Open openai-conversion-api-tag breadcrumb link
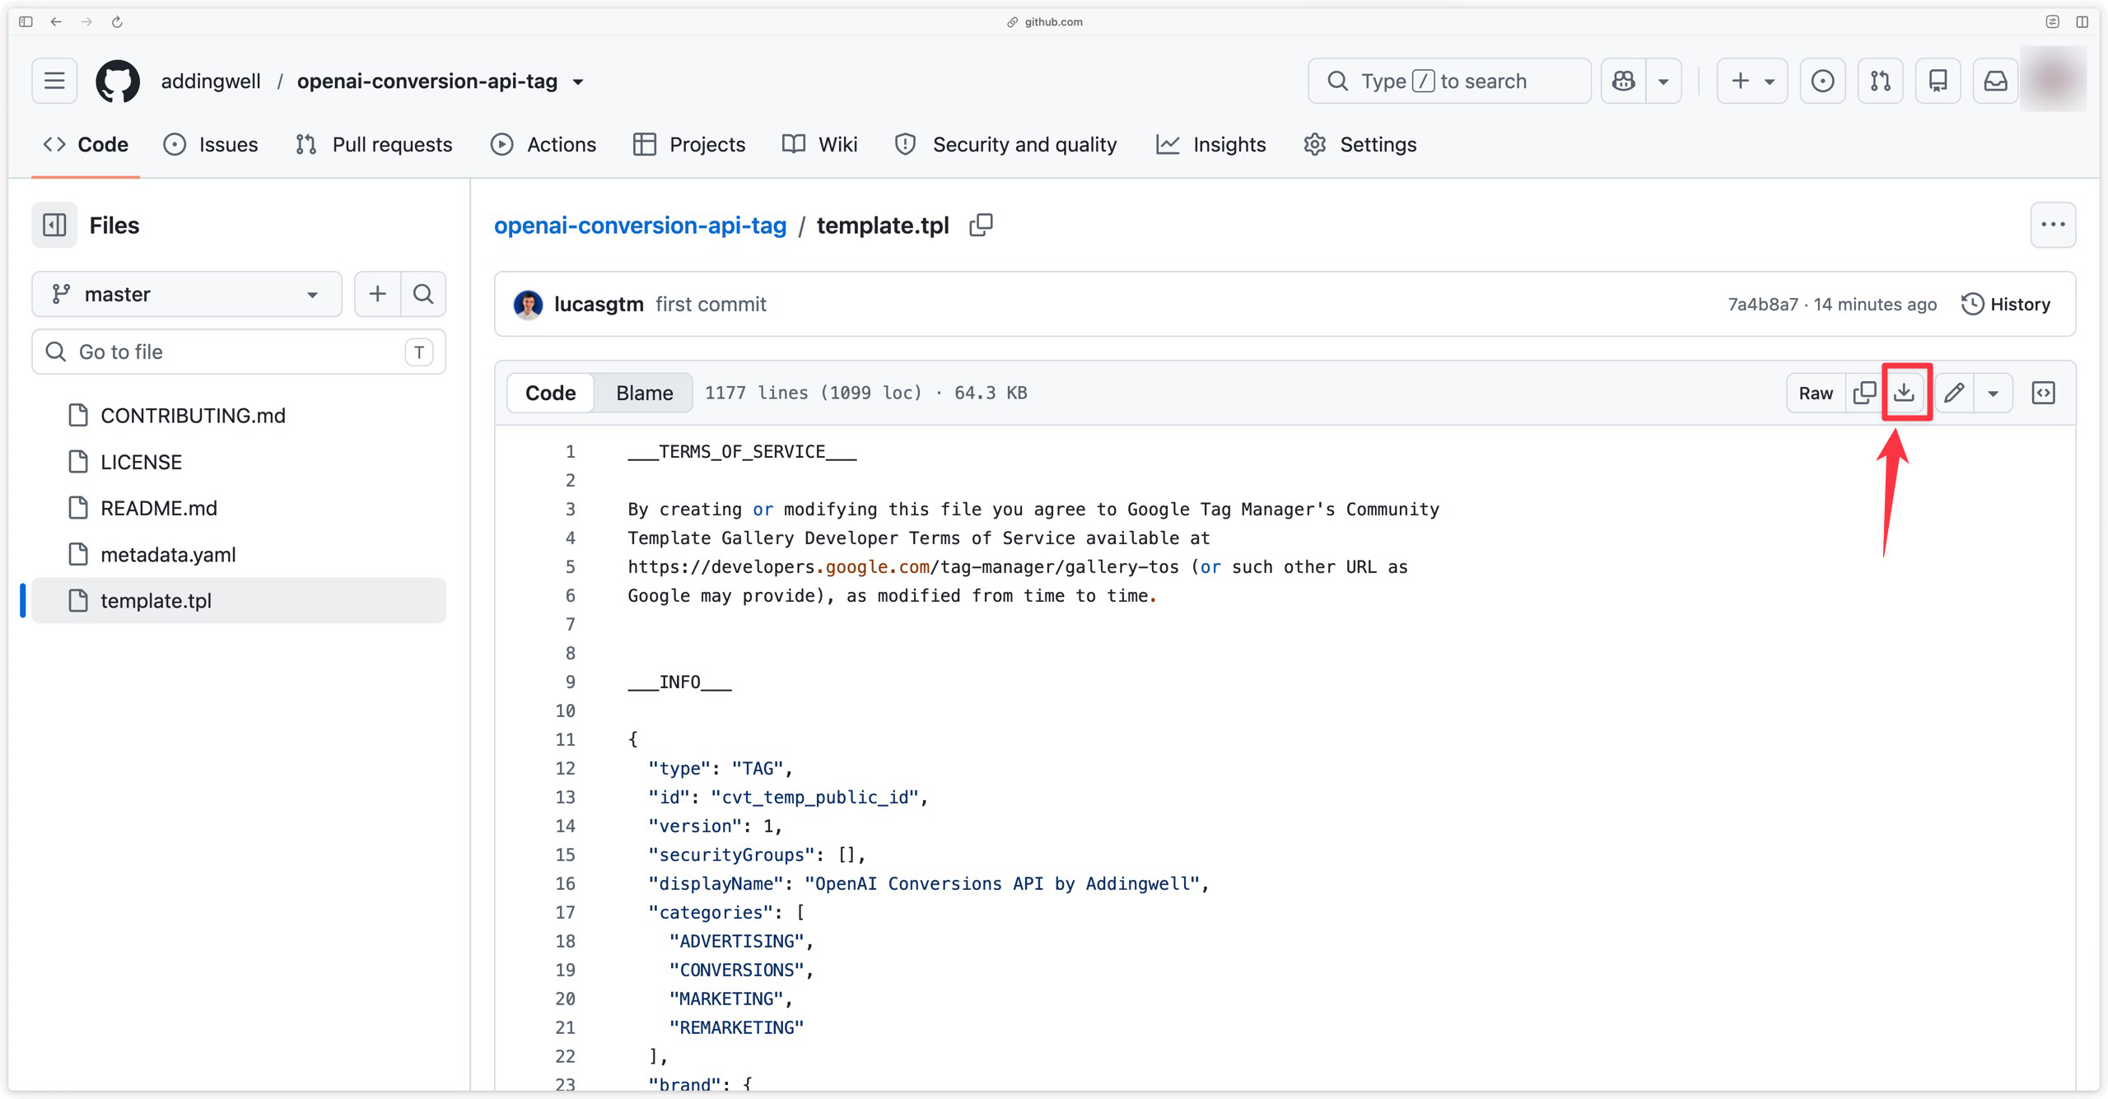Viewport: 2108px width, 1099px height. 640,225
